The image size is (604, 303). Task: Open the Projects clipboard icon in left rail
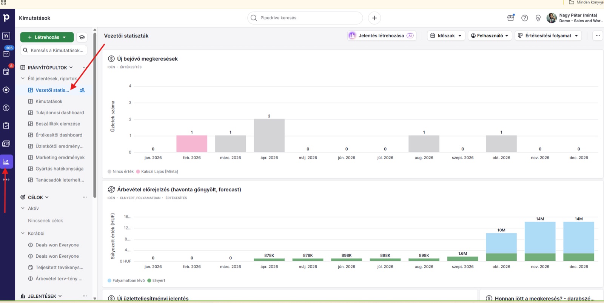[6, 126]
